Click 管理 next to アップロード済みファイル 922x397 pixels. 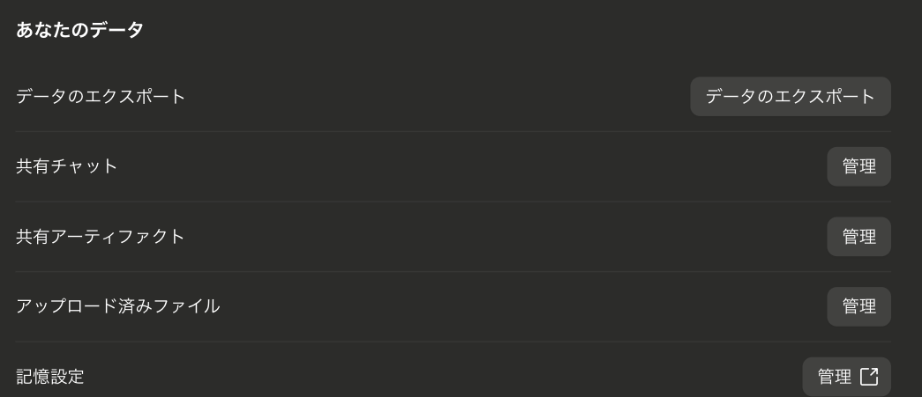pos(858,306)
